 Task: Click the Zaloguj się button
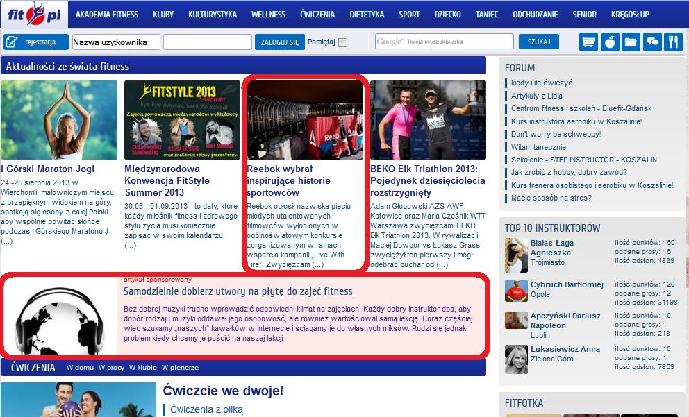pyautogui.click(x=279, y=42)
